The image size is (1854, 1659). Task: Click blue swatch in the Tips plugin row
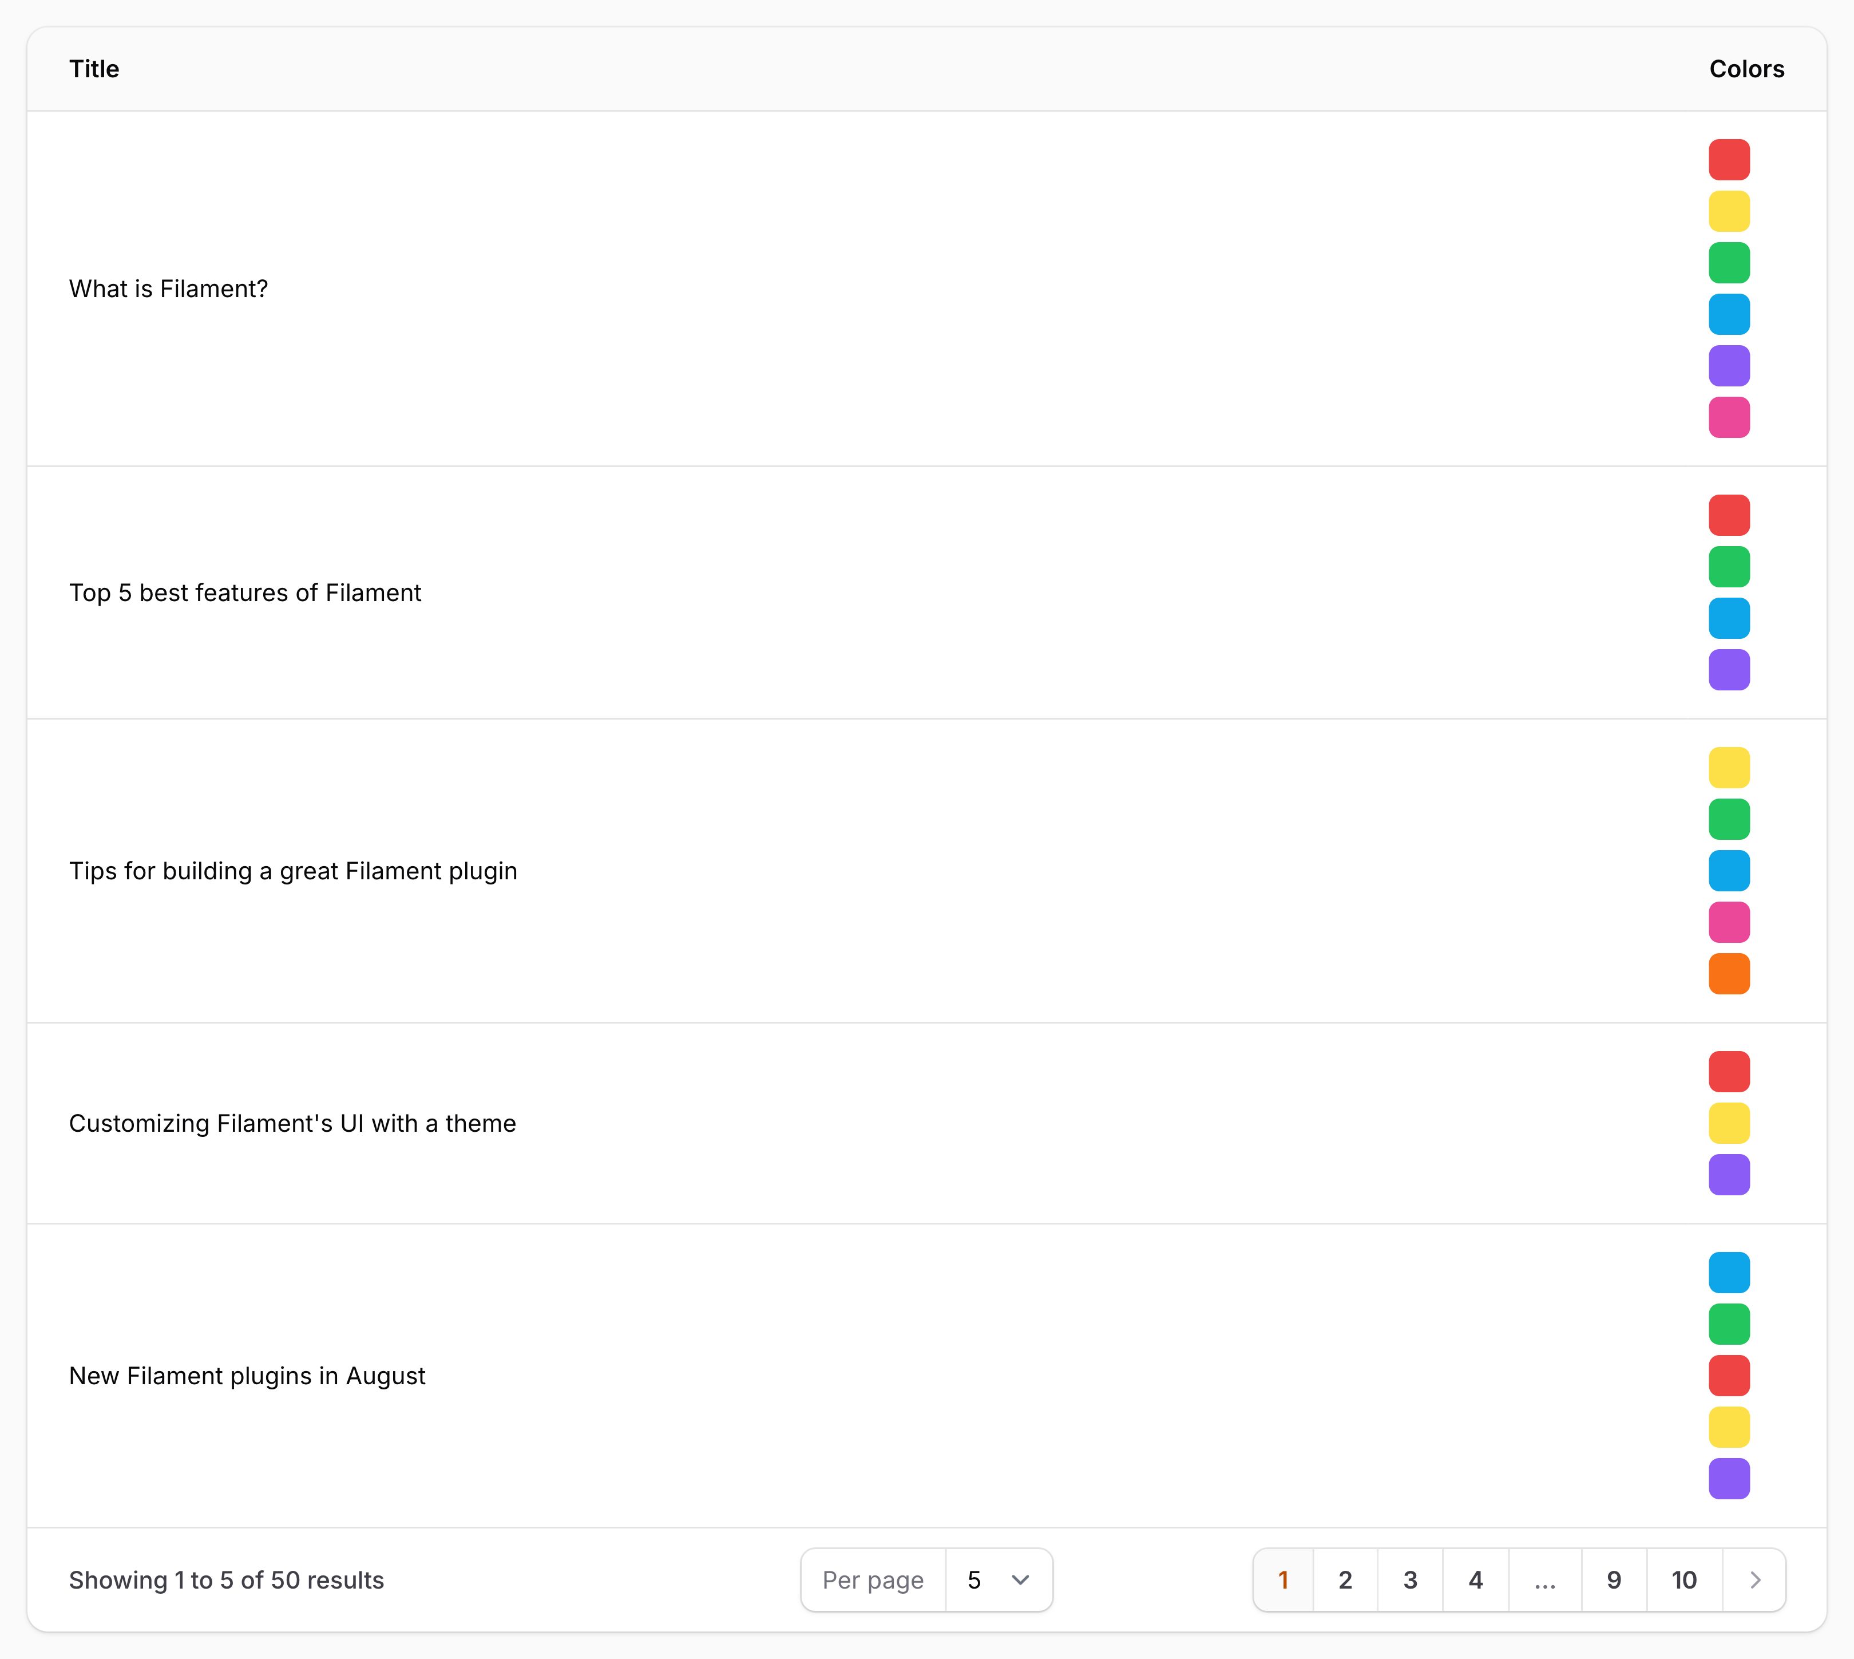[x=1729, y=871]
